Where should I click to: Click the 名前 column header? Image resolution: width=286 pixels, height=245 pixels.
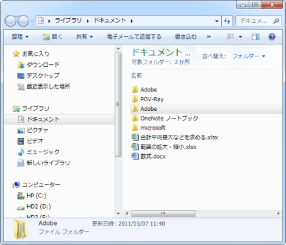pyautogui.click(x=136, y=76)
